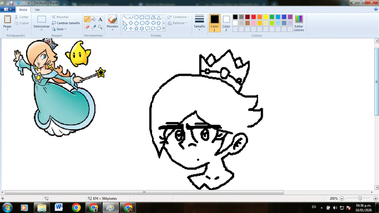379x213 pixels.
Task: Click the Undo arrow in the title bar
Action: click(x=18, y=3)
